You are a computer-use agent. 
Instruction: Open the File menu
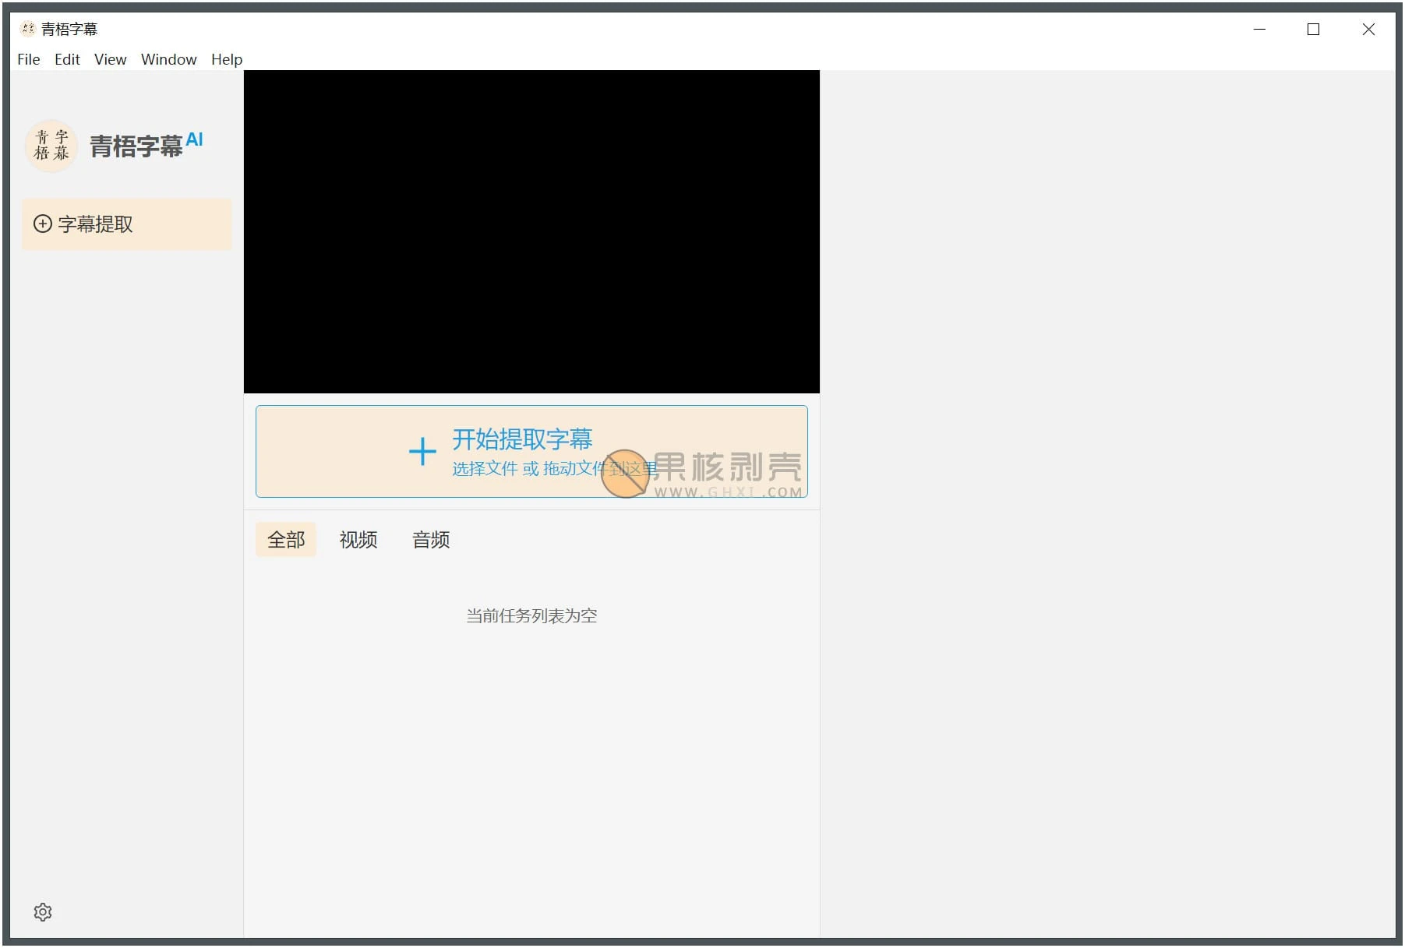point(28,59)
